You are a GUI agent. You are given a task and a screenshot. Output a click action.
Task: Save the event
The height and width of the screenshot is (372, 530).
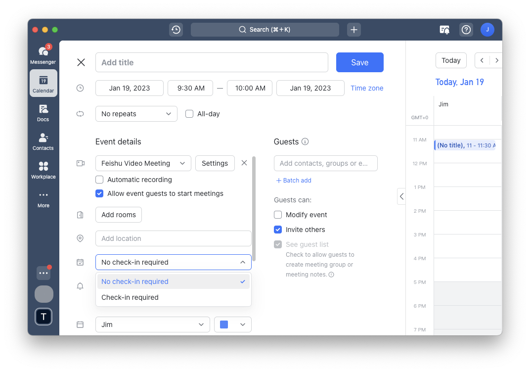(359, 62)
